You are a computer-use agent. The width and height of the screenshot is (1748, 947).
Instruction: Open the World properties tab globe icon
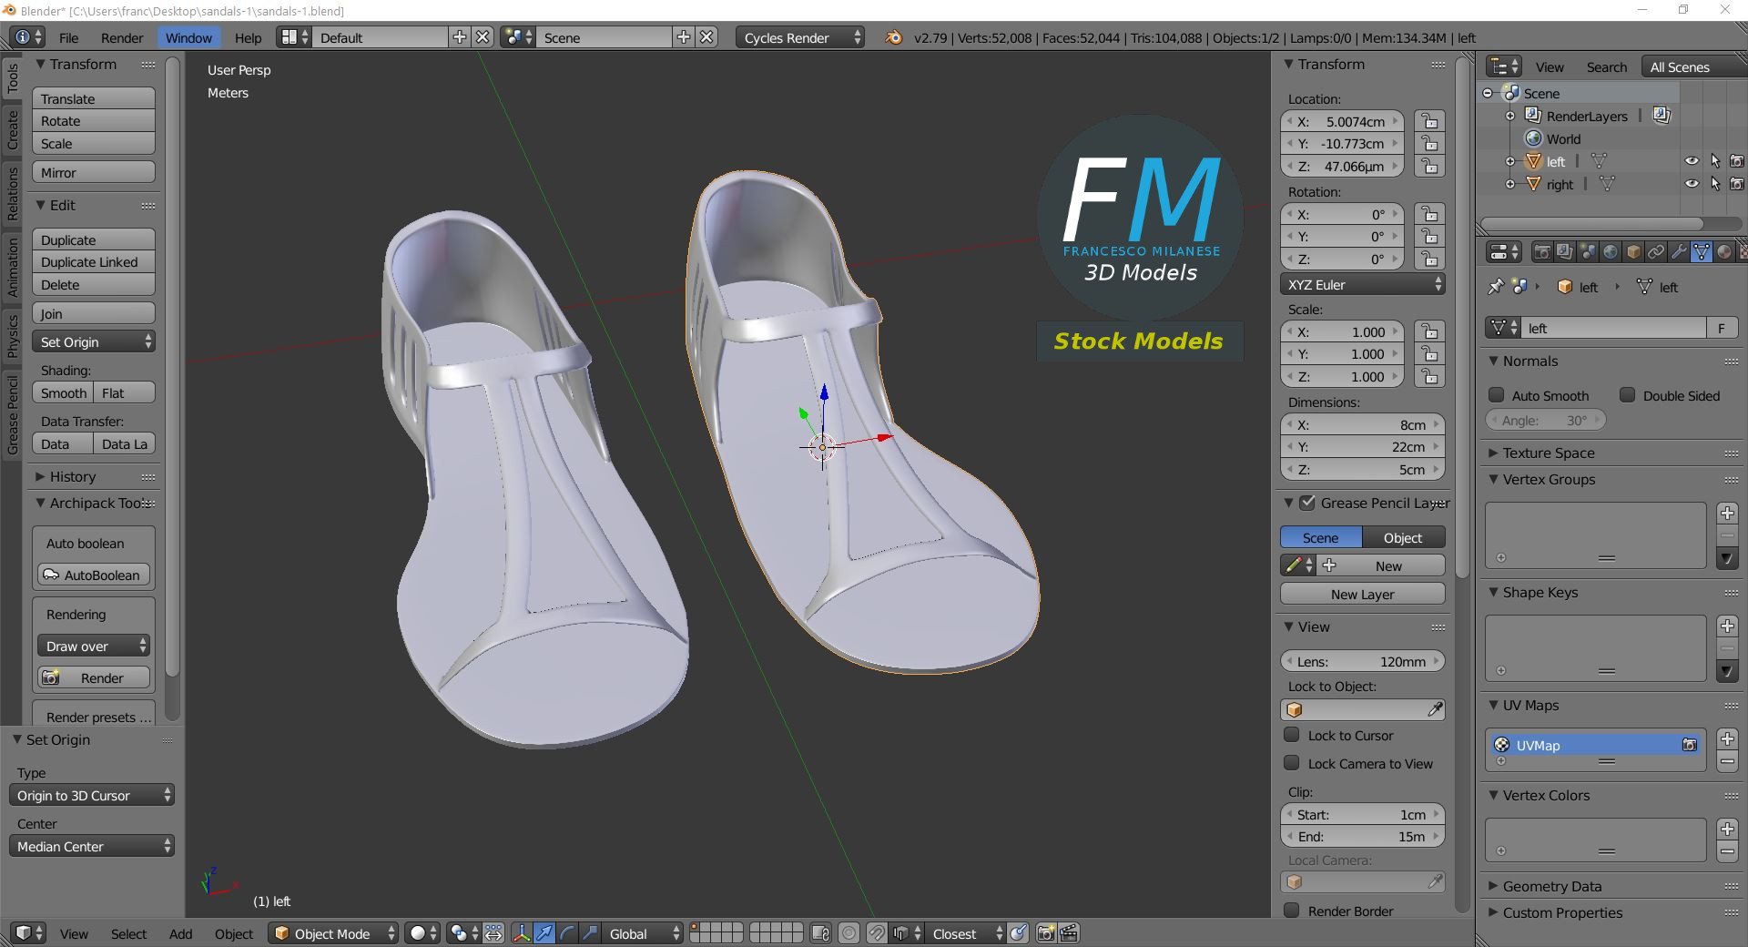tap(1610, 252)
